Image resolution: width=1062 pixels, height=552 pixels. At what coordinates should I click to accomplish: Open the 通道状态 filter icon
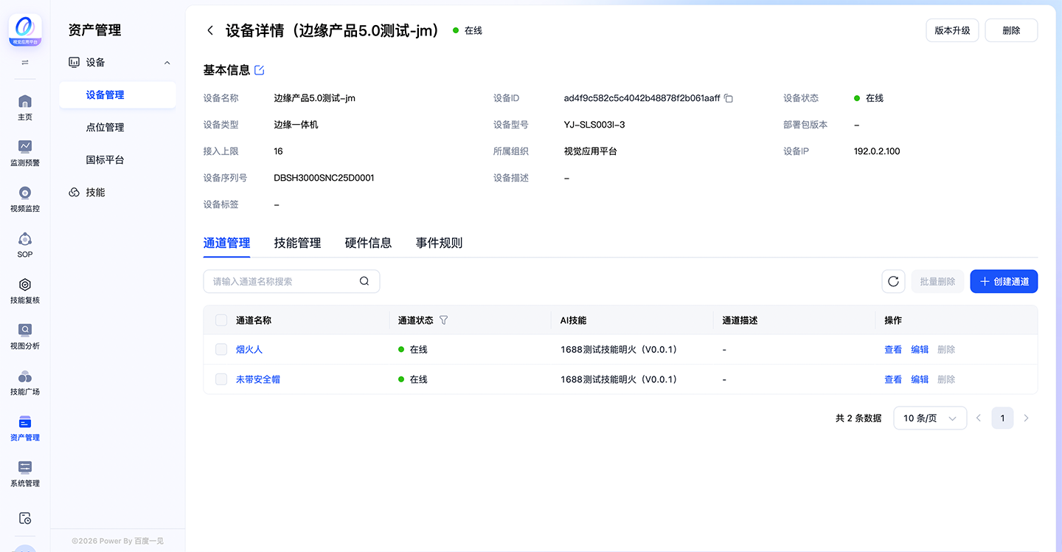click(443, 320)
